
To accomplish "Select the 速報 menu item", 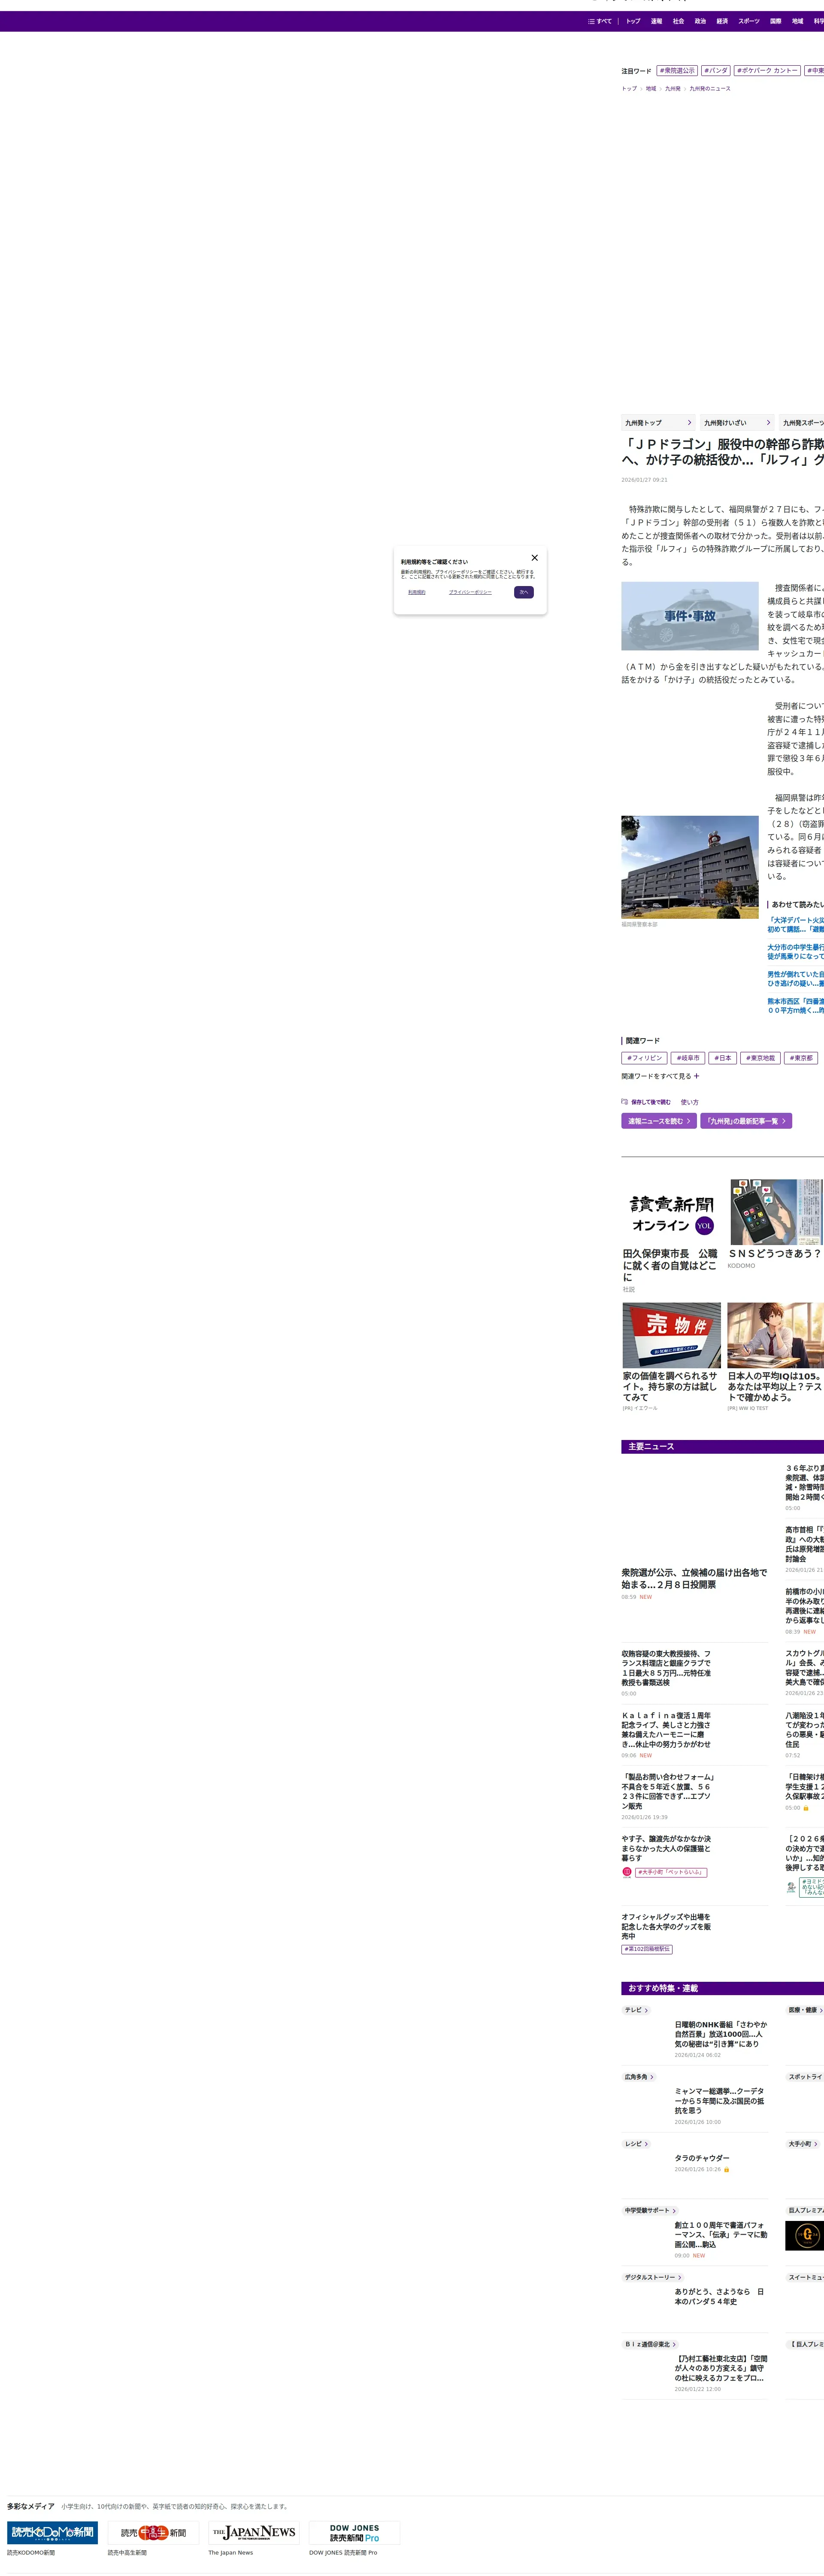I will point(656,21).
